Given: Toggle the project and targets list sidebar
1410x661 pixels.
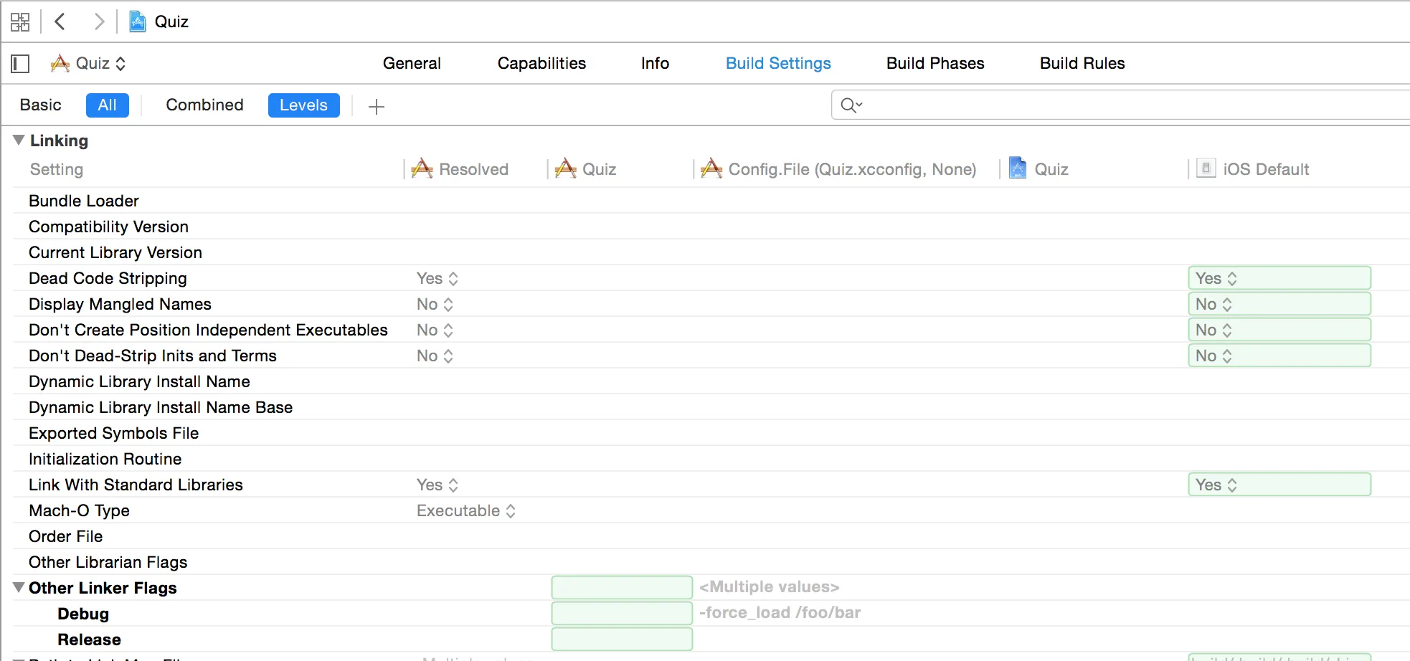Looking at the screenshot, I should click(20, 64).
